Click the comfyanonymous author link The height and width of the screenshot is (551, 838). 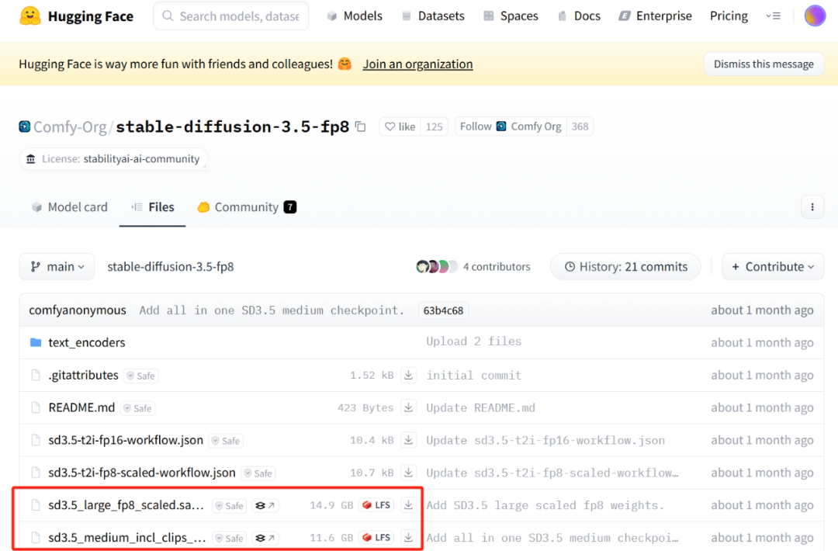pyautogui.click(x=78, y=310)
